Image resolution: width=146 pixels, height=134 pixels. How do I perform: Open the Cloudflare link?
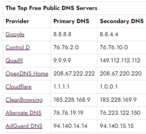[19, 86]
